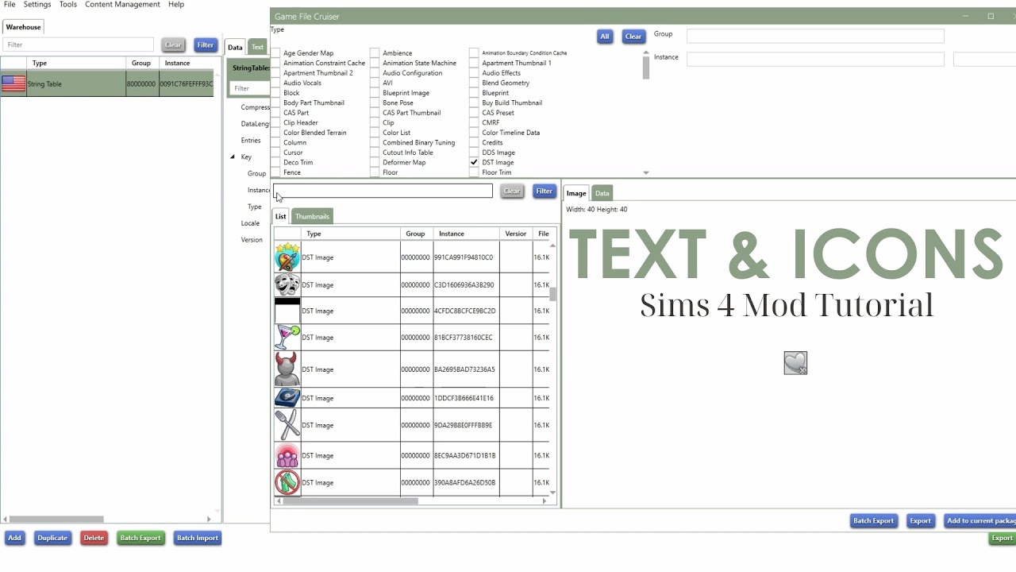Screen dimensions: 1016x572
Task: Select the List tab in Game File Cruiser
Action: (281, 216)
